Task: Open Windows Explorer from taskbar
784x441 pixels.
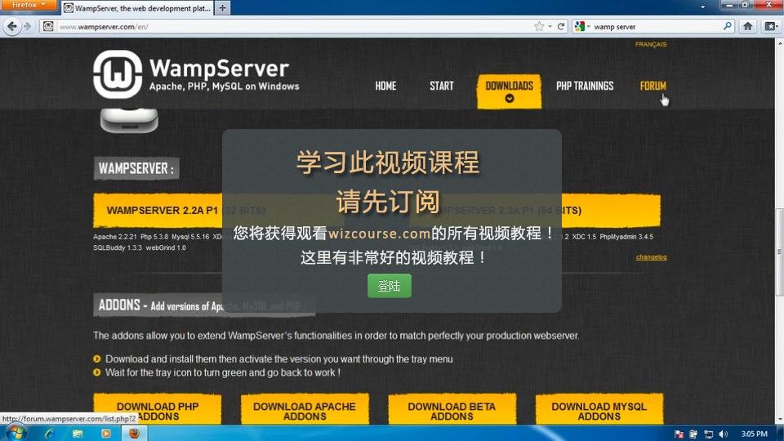Action: click(78, 434)
